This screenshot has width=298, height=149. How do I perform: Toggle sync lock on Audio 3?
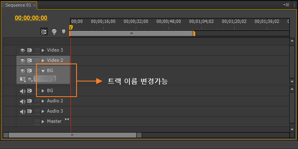(29, 111)
